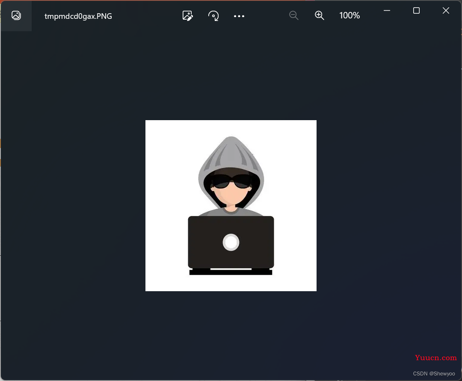Screen dimensions: 462x381
Task: Click the file name tmpmdcd0gax.PNG
Action: 78,16
